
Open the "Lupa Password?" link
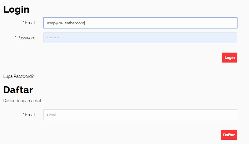(19, 76)
